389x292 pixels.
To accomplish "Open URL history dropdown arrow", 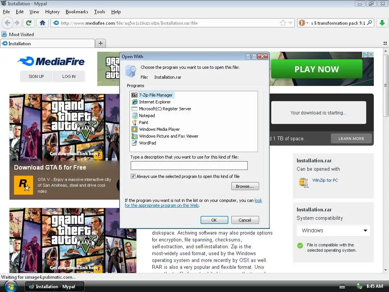I will click(x=290, y=23).
